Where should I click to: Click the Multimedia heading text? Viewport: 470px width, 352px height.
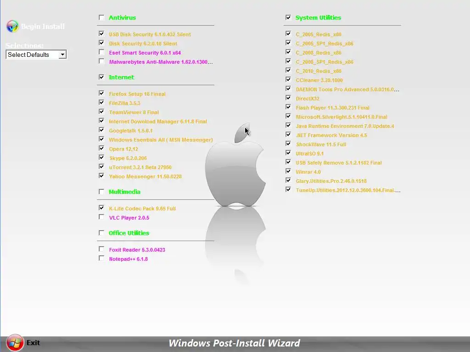click(124, 192)
